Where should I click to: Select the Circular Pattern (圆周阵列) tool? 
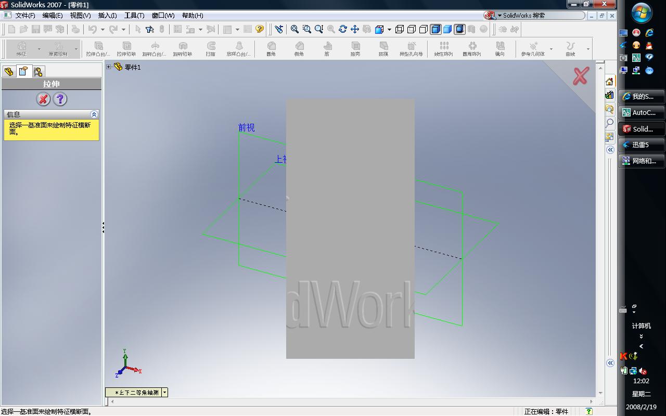pyautogui.click(x=472, y=49)
